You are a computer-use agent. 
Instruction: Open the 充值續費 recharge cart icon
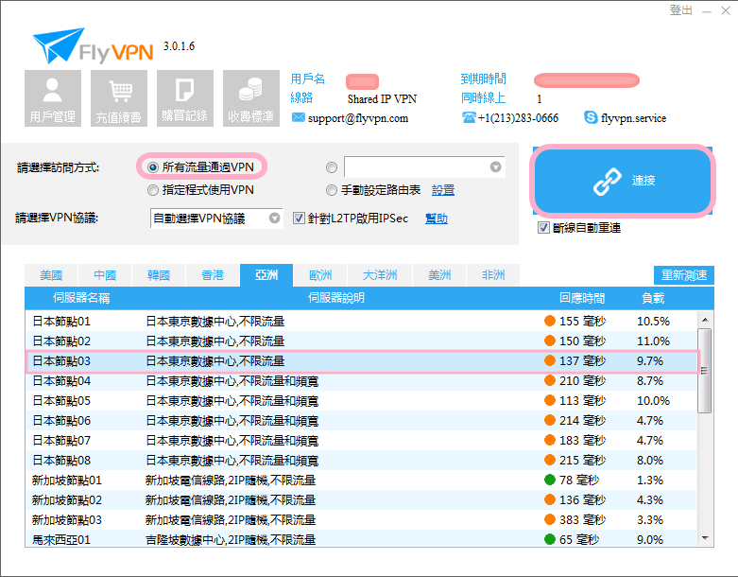[x=119, y=98]
